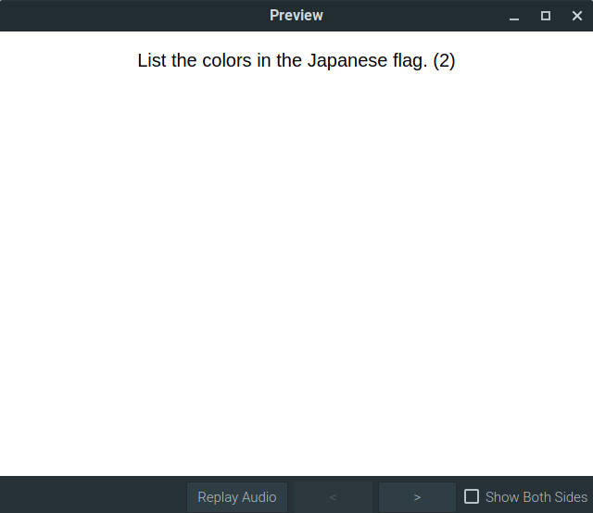Viewport: 593px width, 513px height.
Task: Click the Replay Audio button
Action: point(237,497)
